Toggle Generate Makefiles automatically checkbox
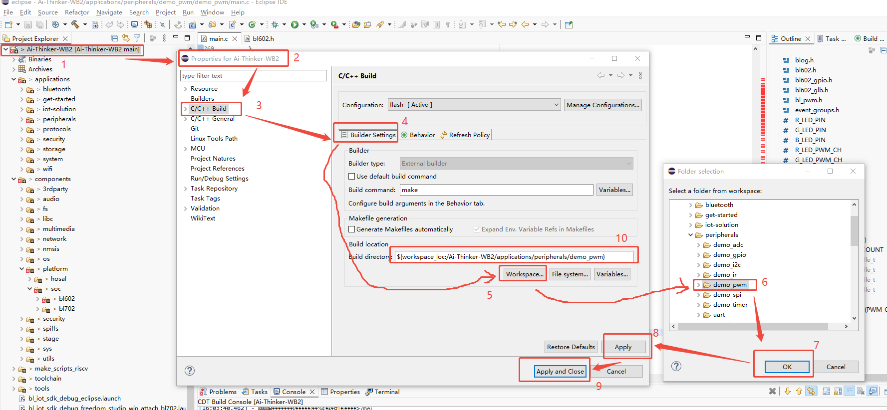Image resolution: width=887 pixels, height=410 pixels. (352, 229)
